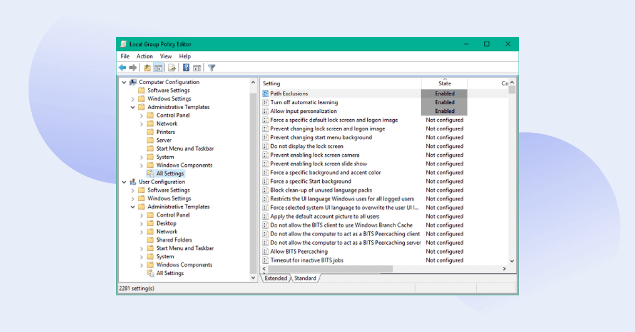Screen dimensions: 635x332
Task: Select the Up one level toolbar icon
Action: pyautogui.click(x=147, y=67)
